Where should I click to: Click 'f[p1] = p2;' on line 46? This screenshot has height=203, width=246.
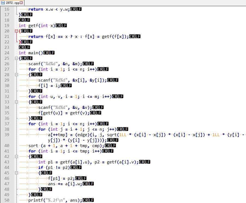coord(62,178)
